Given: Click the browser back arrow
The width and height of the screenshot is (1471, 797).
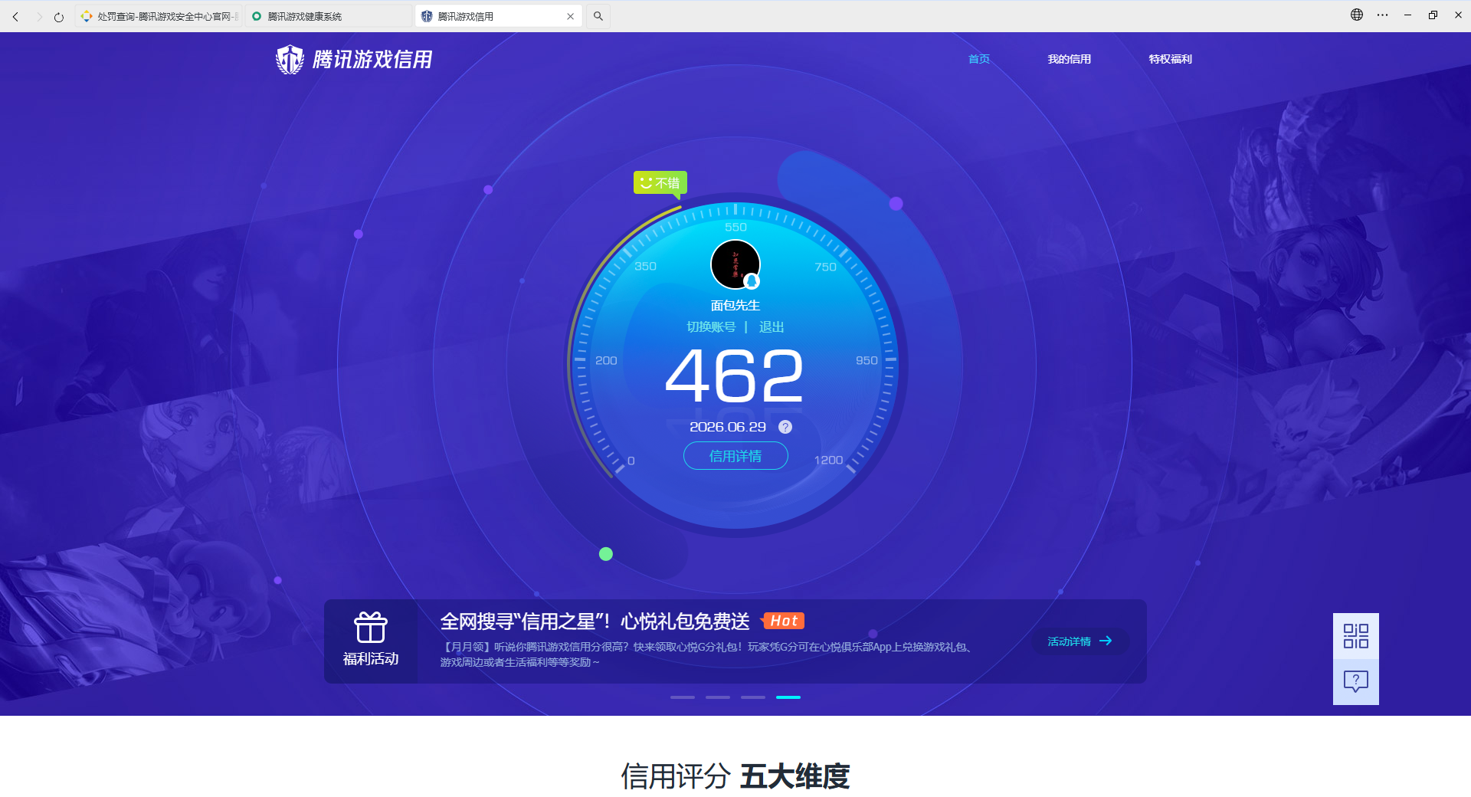Looking at the screenshot, I should (15, 16).
